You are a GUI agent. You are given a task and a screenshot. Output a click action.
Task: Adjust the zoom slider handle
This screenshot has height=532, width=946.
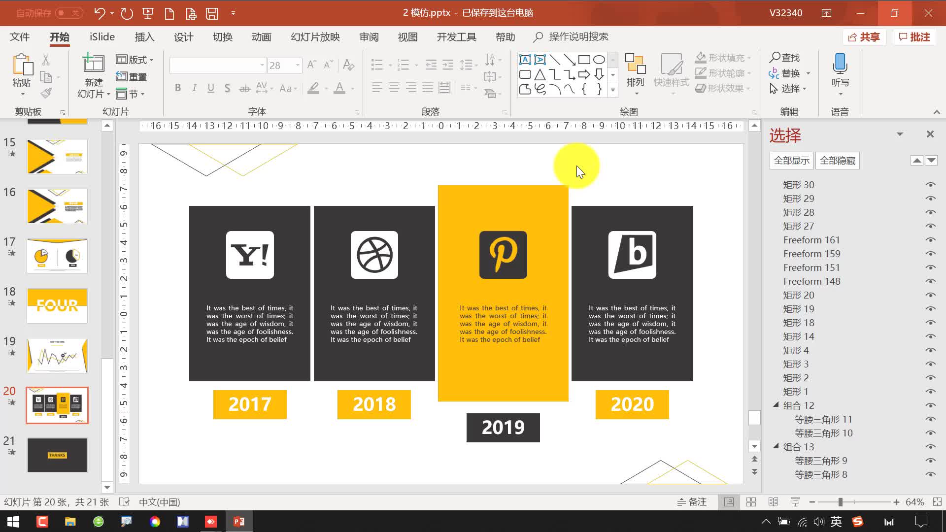[x=840, y=502]
